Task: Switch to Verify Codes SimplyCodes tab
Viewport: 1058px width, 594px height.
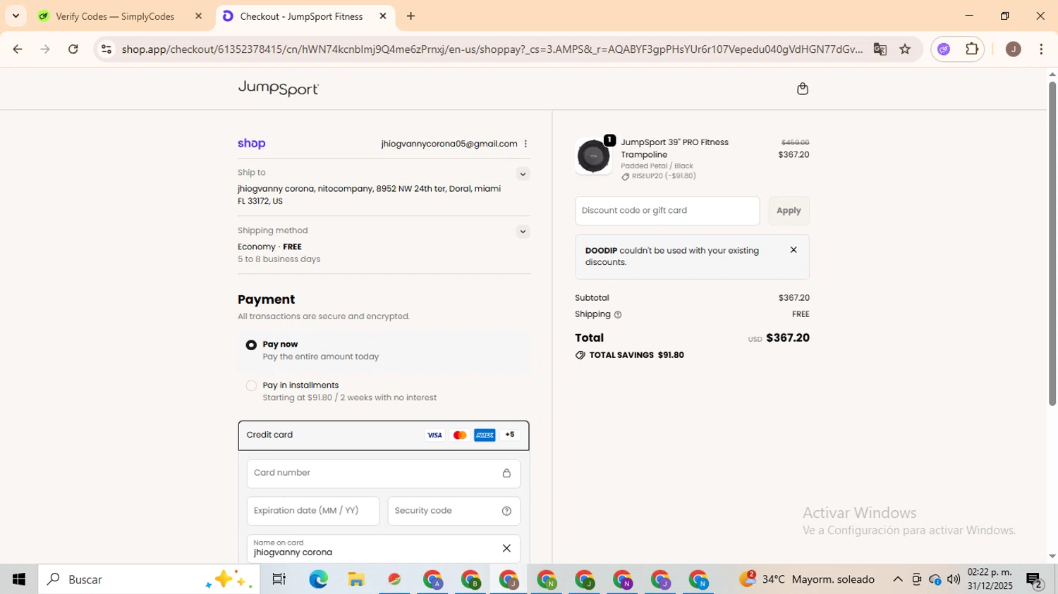Action: tap(115, 16)
